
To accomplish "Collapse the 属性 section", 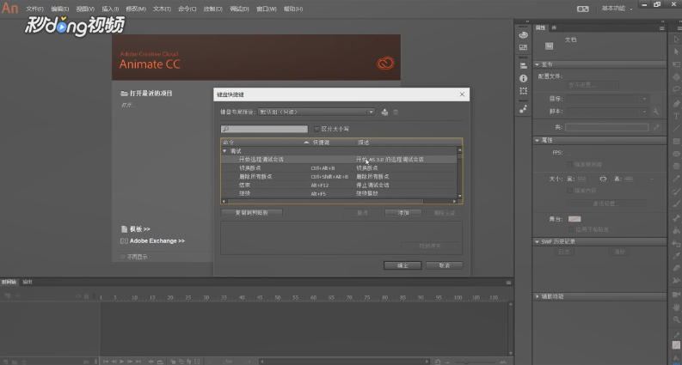I will pos(538,140).
